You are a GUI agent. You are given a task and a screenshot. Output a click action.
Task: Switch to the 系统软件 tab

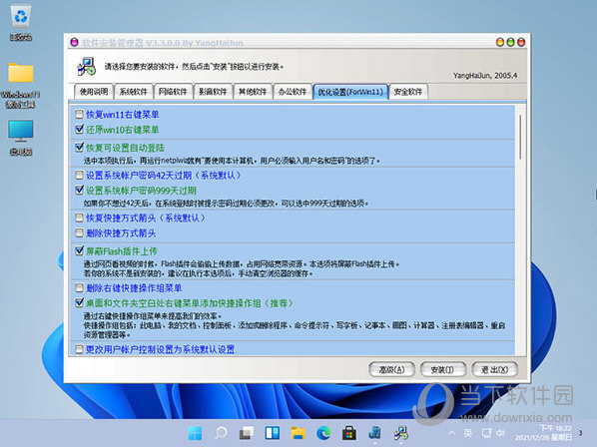pyautogui.click(x=133, y=92)
